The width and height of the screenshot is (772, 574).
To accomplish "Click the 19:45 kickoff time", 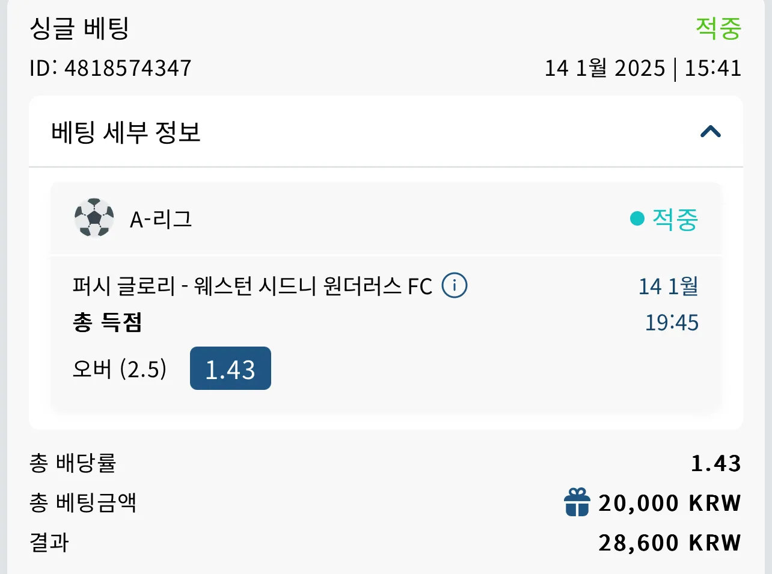I will coord(672,323).
